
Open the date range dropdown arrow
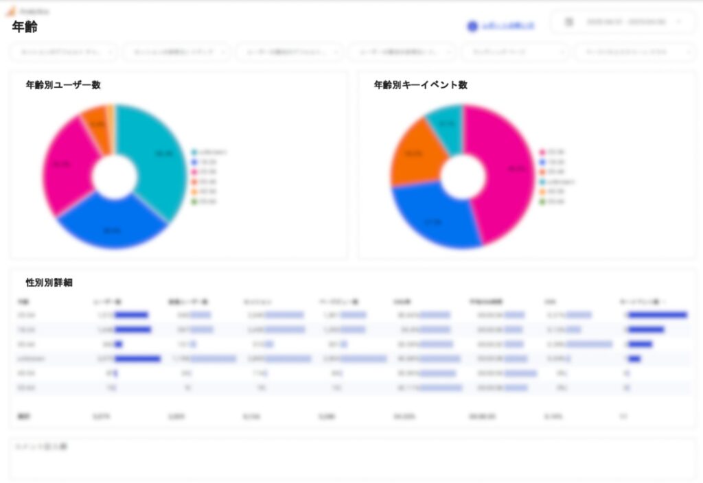coord(679,22)
